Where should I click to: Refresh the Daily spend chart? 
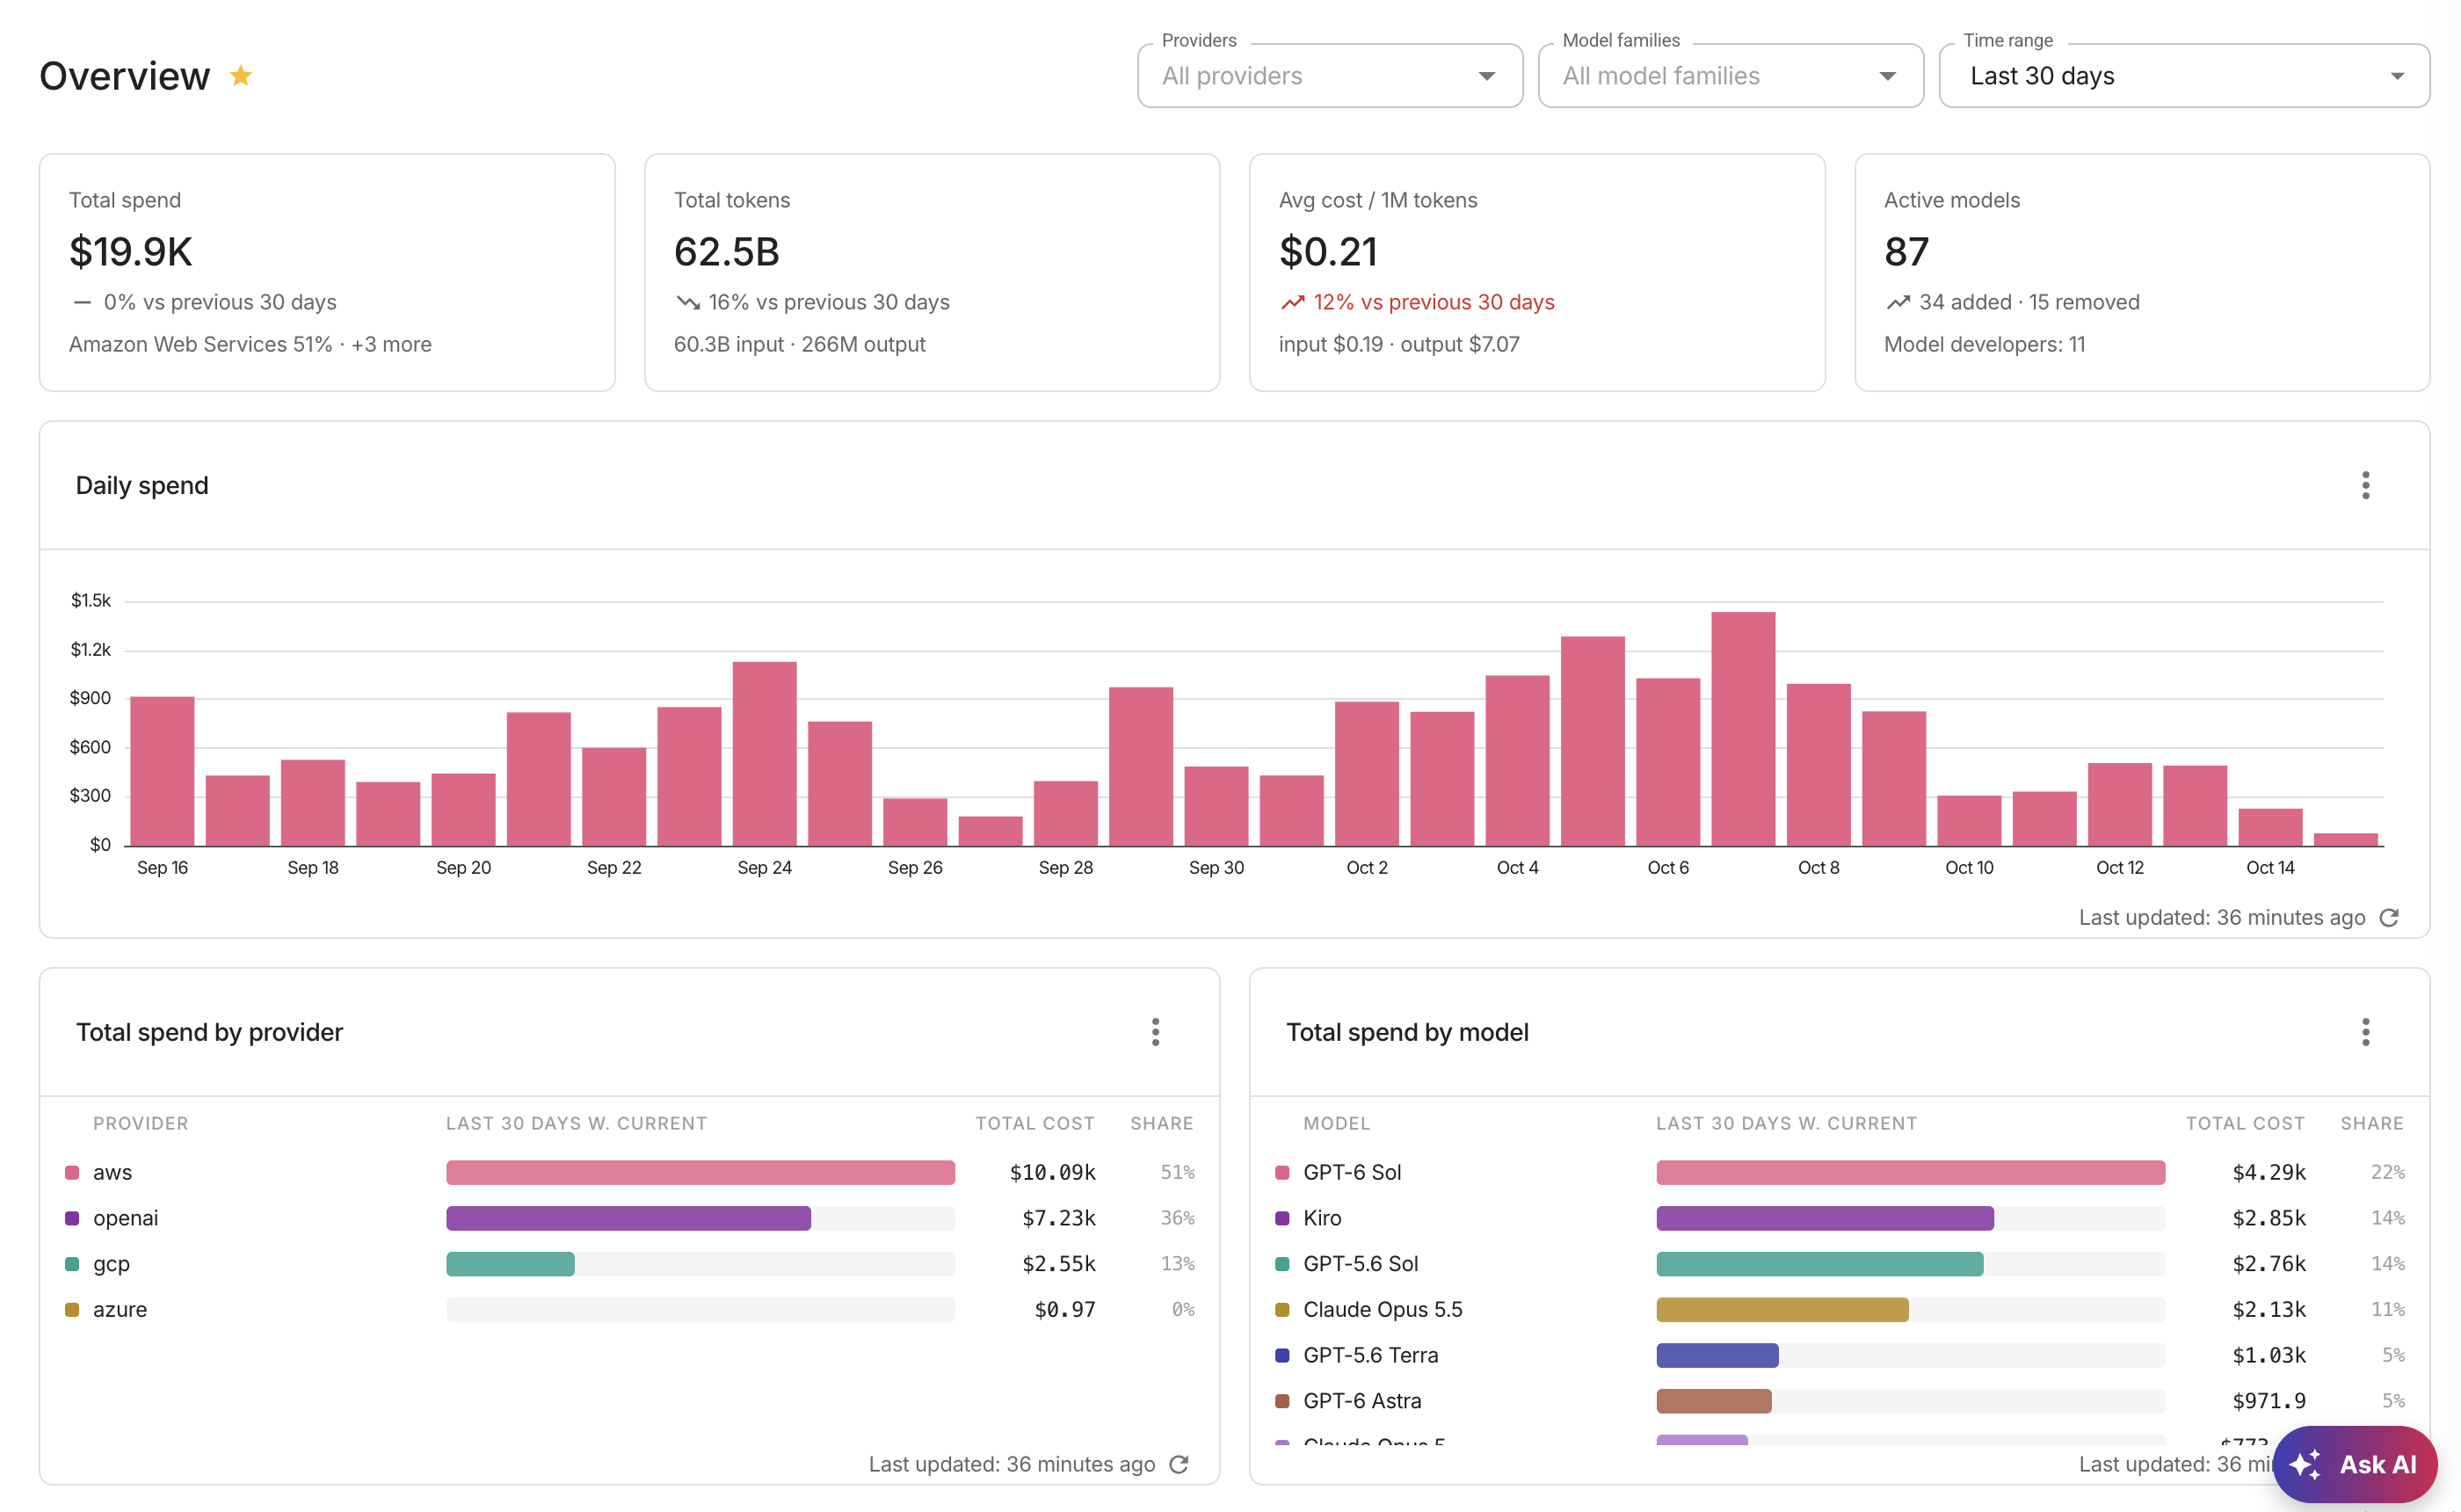[x=2389, y=918]
